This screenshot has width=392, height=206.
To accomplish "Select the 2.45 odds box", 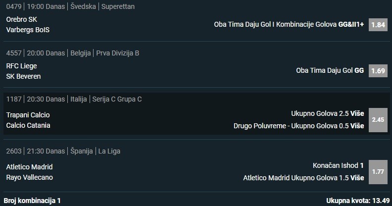I will (378, 119).
